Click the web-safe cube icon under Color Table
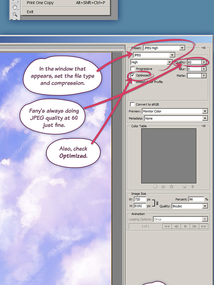 click(163, 187)
